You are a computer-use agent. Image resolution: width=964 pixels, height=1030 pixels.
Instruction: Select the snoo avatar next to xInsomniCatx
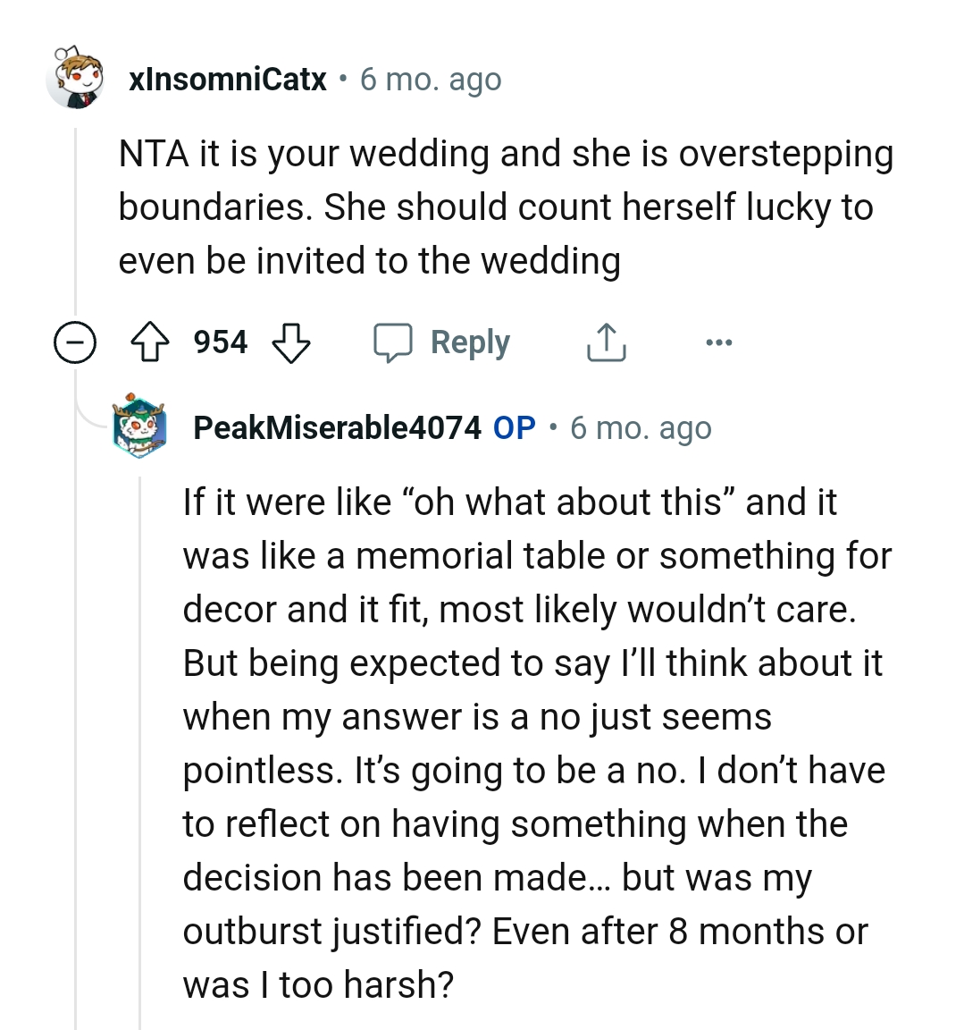click(x=76, y=79)
